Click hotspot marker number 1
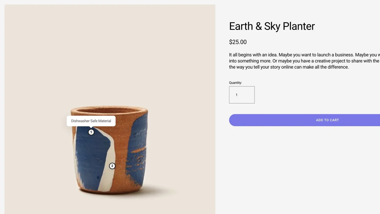The image size is (380, 214). tap(91, 132)
